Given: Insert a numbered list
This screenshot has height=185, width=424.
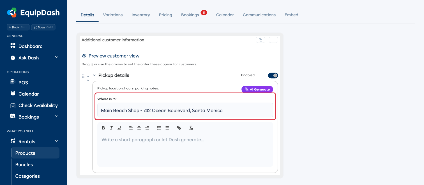Looking at the screenshot, I should click(x=159, y=128).
